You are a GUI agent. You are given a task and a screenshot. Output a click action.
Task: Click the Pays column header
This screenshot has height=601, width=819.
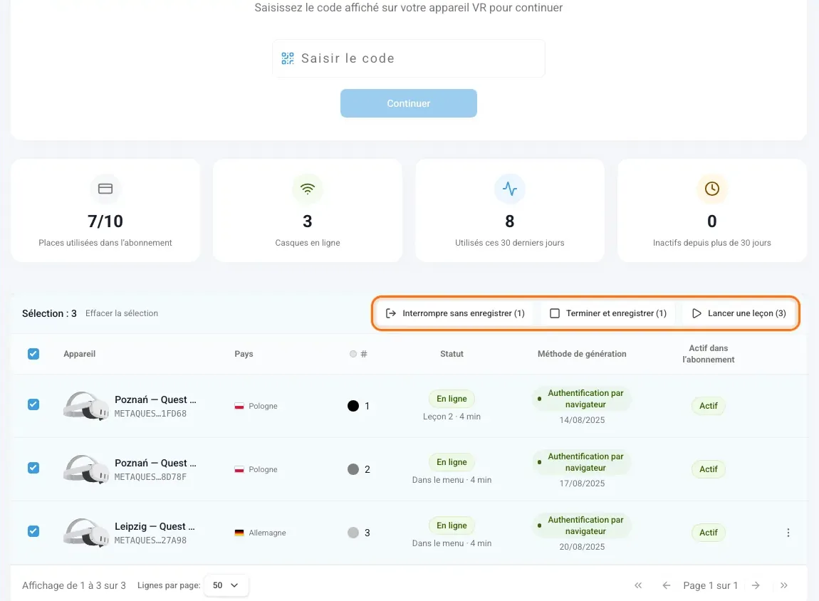pyautogui.click(x=244, y=354)
